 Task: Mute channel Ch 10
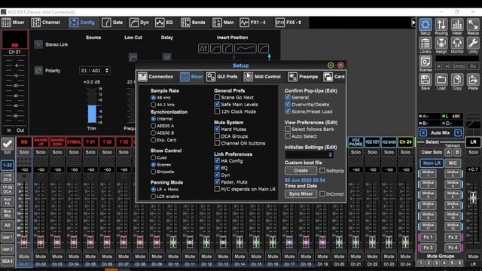click(x=173, y=257)
